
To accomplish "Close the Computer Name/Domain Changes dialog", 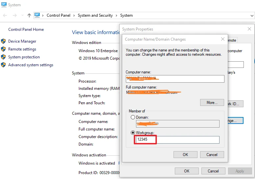I will click(223, 39).
